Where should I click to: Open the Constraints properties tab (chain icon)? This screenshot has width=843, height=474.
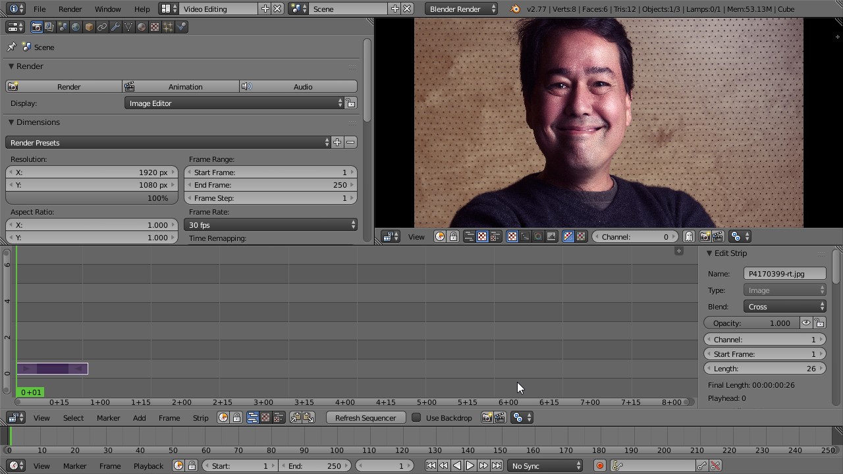point(102,27)
